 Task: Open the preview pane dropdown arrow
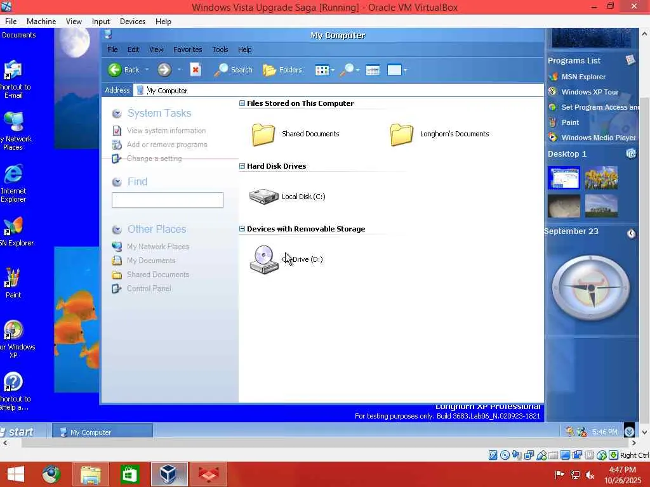[x=405, y=70]
